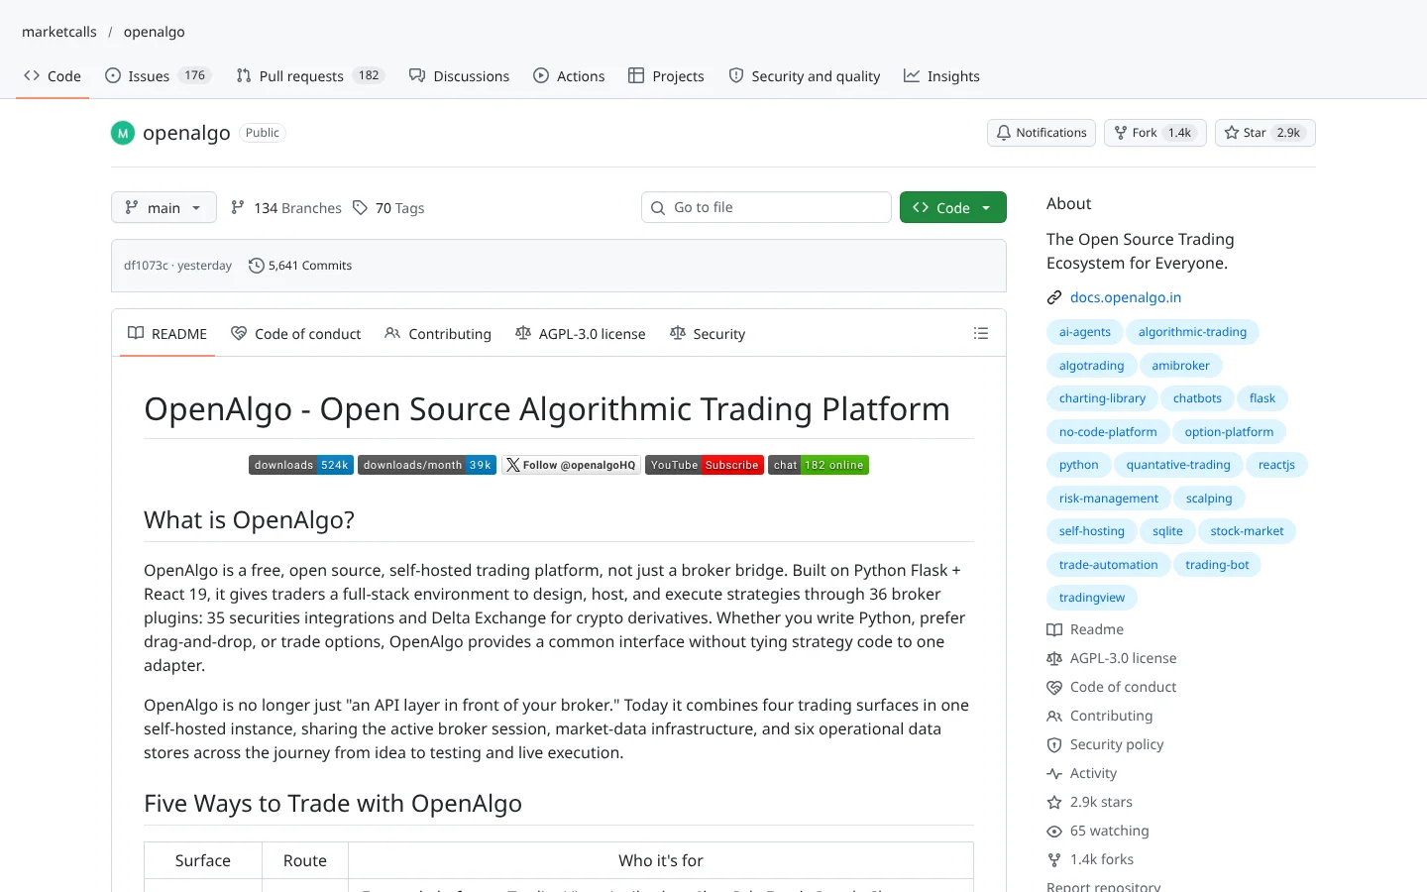Open the docs.openalgo.in link
This screenshot has width=1427, height=892.
[1126, 297]
